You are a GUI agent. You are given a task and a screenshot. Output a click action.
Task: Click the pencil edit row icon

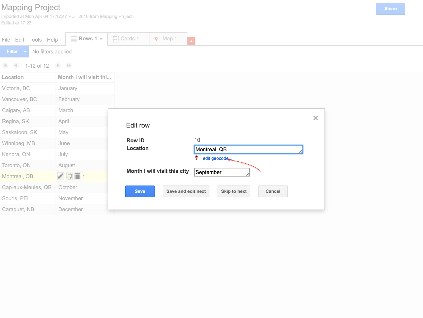[x=60, y=176]
